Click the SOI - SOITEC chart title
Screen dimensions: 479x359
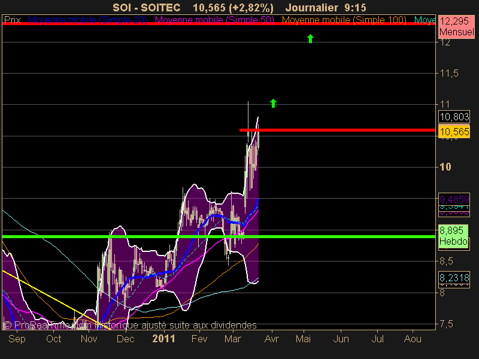coord(147,7)
